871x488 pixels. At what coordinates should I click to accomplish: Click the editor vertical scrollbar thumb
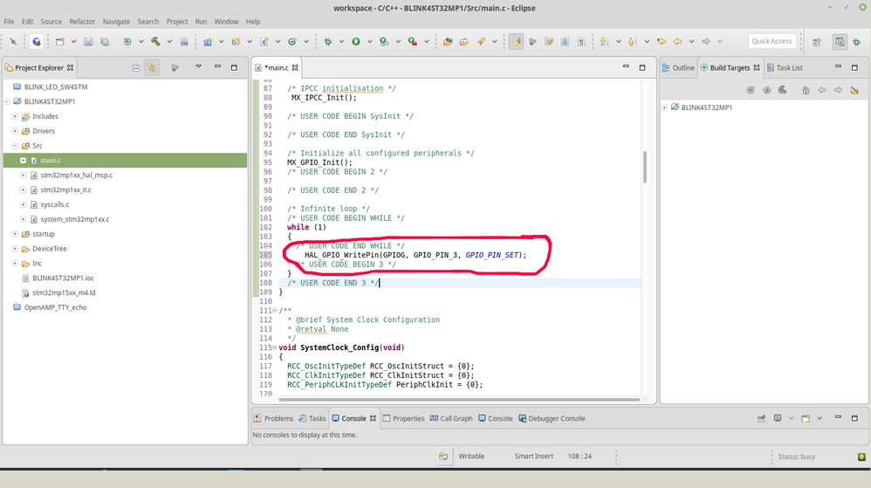coord(644,167)
